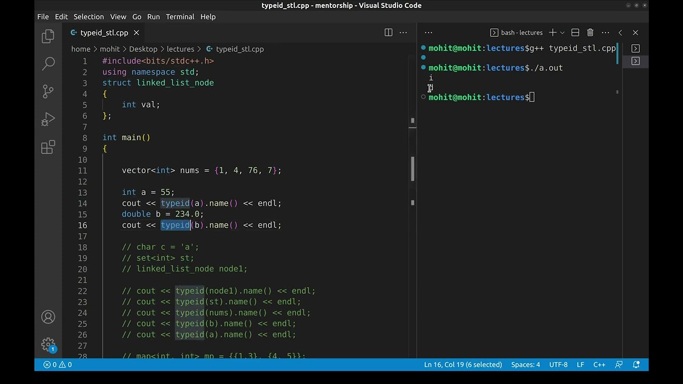Split the terminal
683x384 pixels.
point(575,33)
